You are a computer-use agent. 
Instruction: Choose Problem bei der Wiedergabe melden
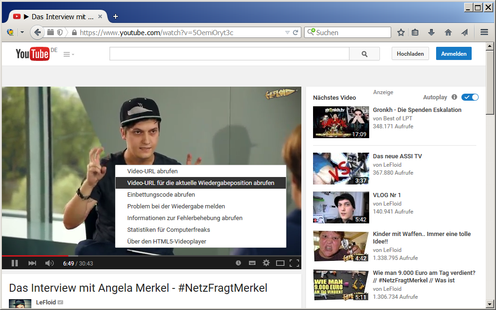coord(201,206)
